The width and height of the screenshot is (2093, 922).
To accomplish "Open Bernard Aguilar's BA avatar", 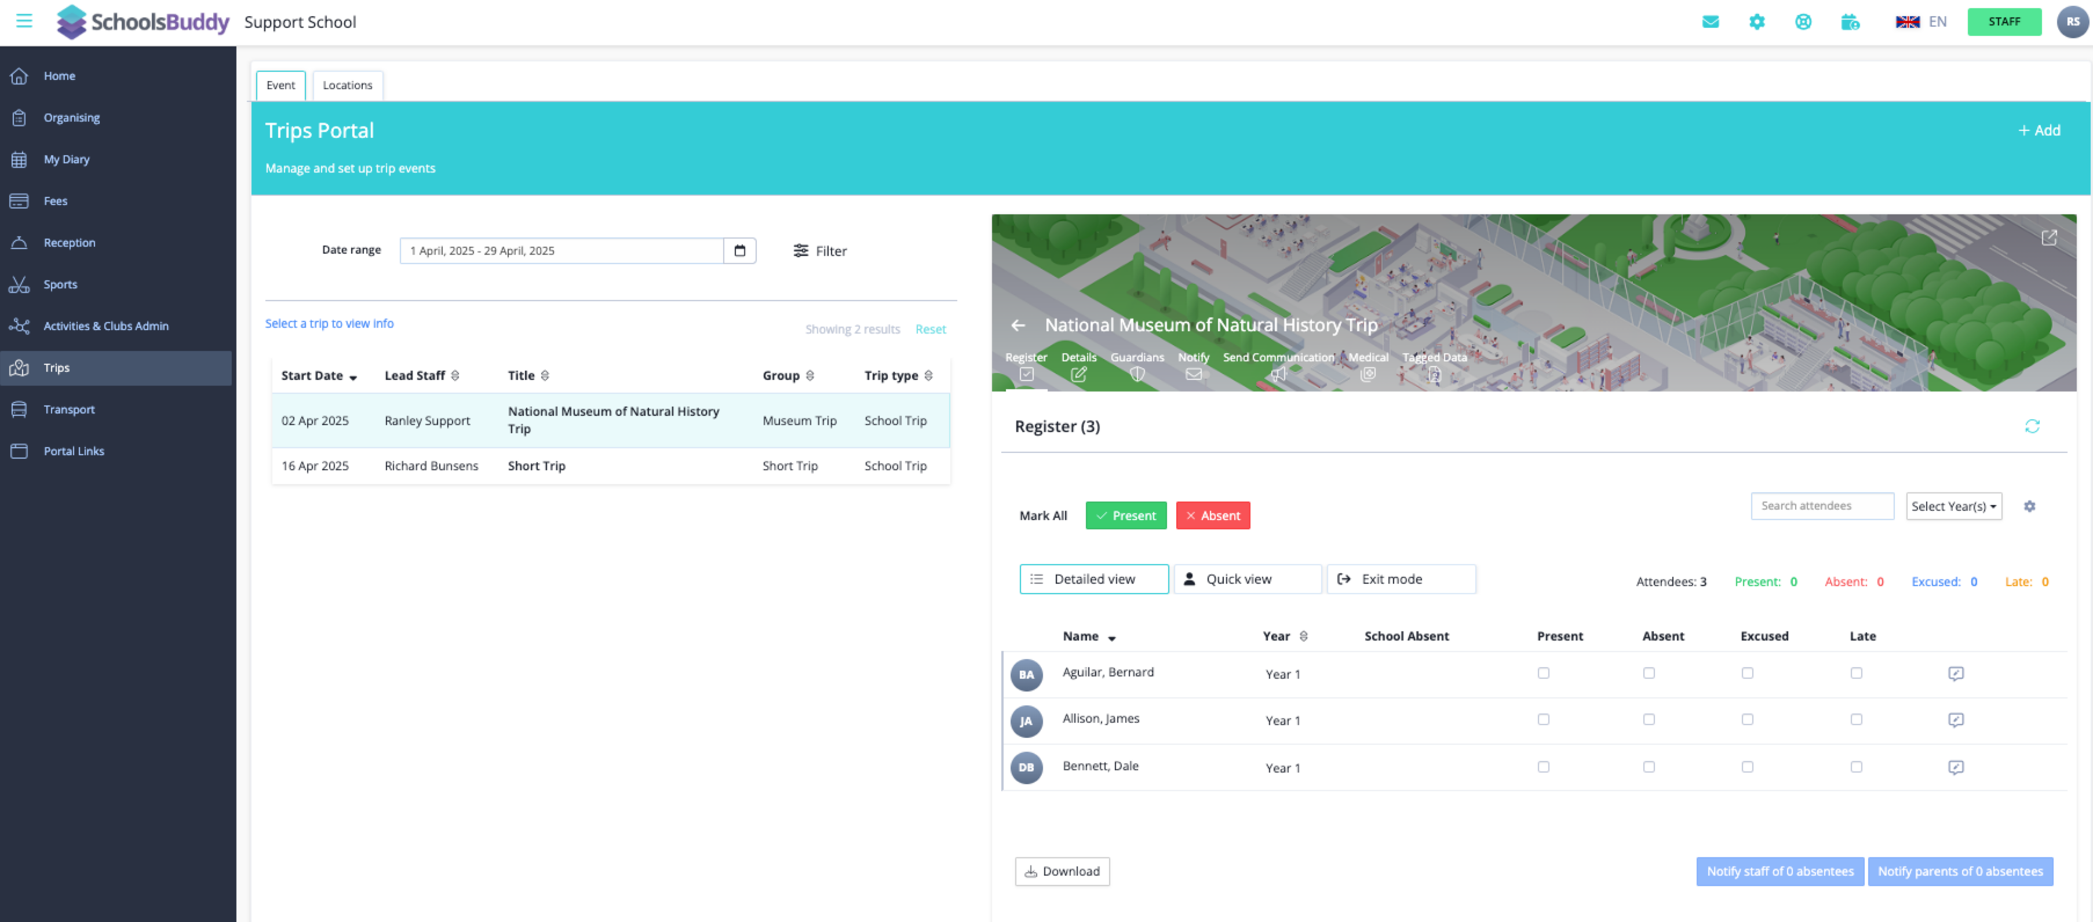I will click(1026, 674).
